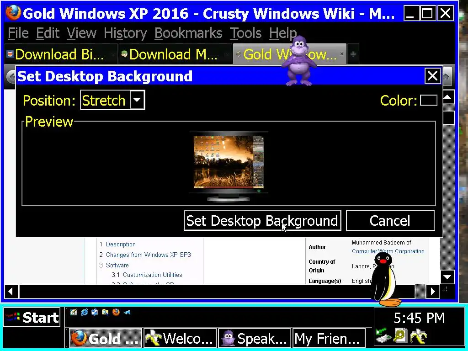Open the View menu
This screenshot has height=351, width=468.
point(81,33)
